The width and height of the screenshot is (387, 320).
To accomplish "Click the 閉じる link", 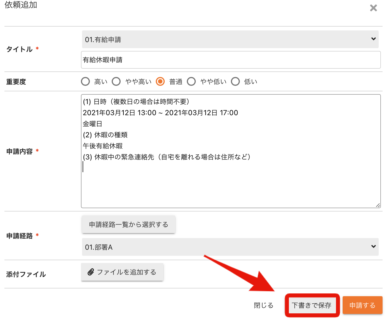I will [x=264, y=305].
